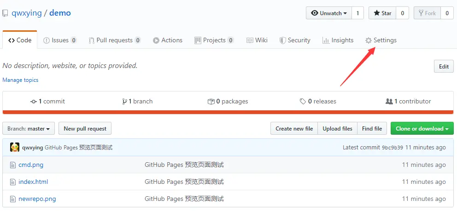
Task: Click the New pull request button
Action: [85, 128]
